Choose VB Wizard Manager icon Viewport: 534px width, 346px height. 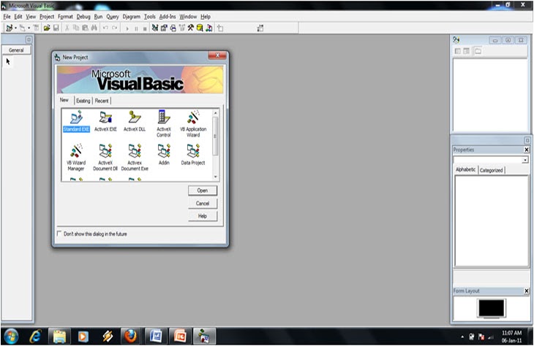(76, 158)
